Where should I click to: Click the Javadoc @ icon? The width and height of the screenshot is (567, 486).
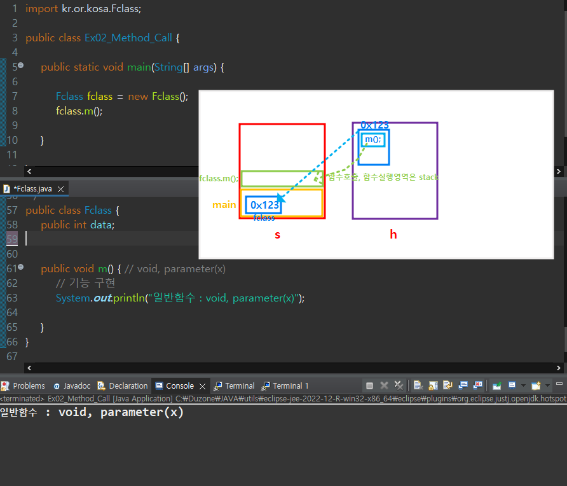[x=57, y=386]
